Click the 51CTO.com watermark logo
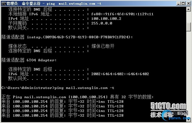192x123 pixels. [x=168, y=106]
